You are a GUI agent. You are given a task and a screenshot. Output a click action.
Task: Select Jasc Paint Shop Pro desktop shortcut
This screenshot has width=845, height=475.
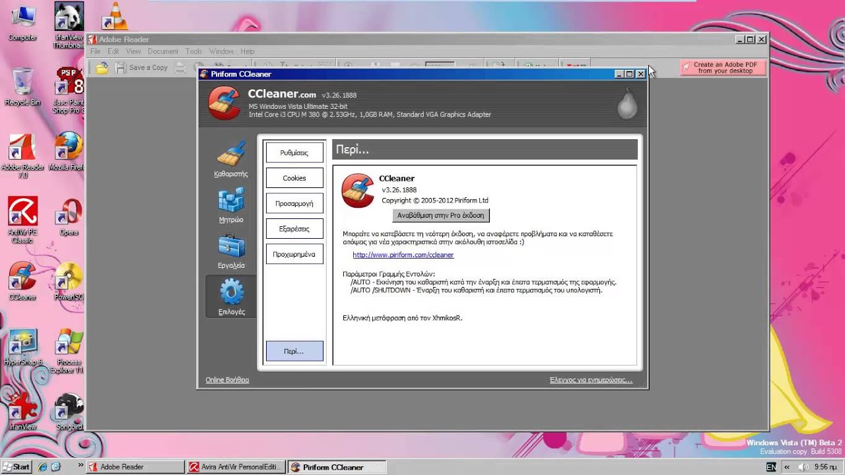point(69,90)
